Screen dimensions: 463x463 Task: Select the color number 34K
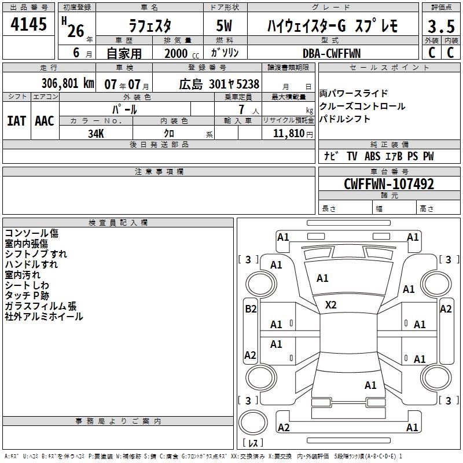pos(96,134)
